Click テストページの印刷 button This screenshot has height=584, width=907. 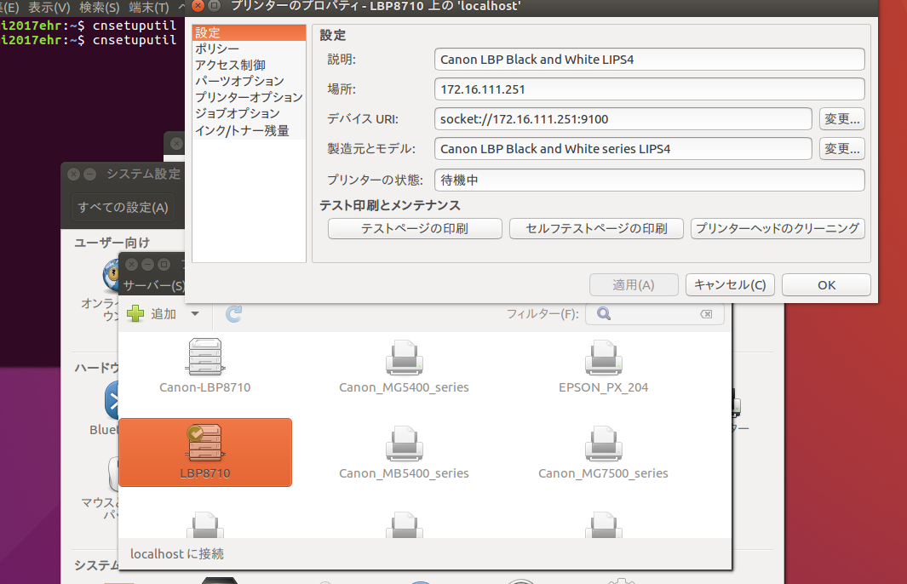(415, 228)
